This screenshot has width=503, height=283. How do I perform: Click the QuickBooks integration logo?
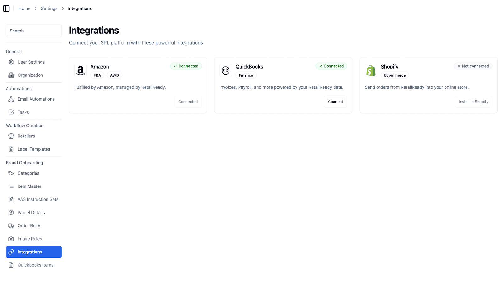[x=225, y=70]
